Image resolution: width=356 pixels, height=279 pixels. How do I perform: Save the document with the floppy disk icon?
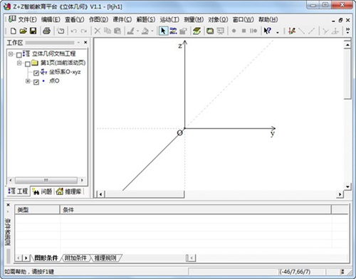click(33, 31)
